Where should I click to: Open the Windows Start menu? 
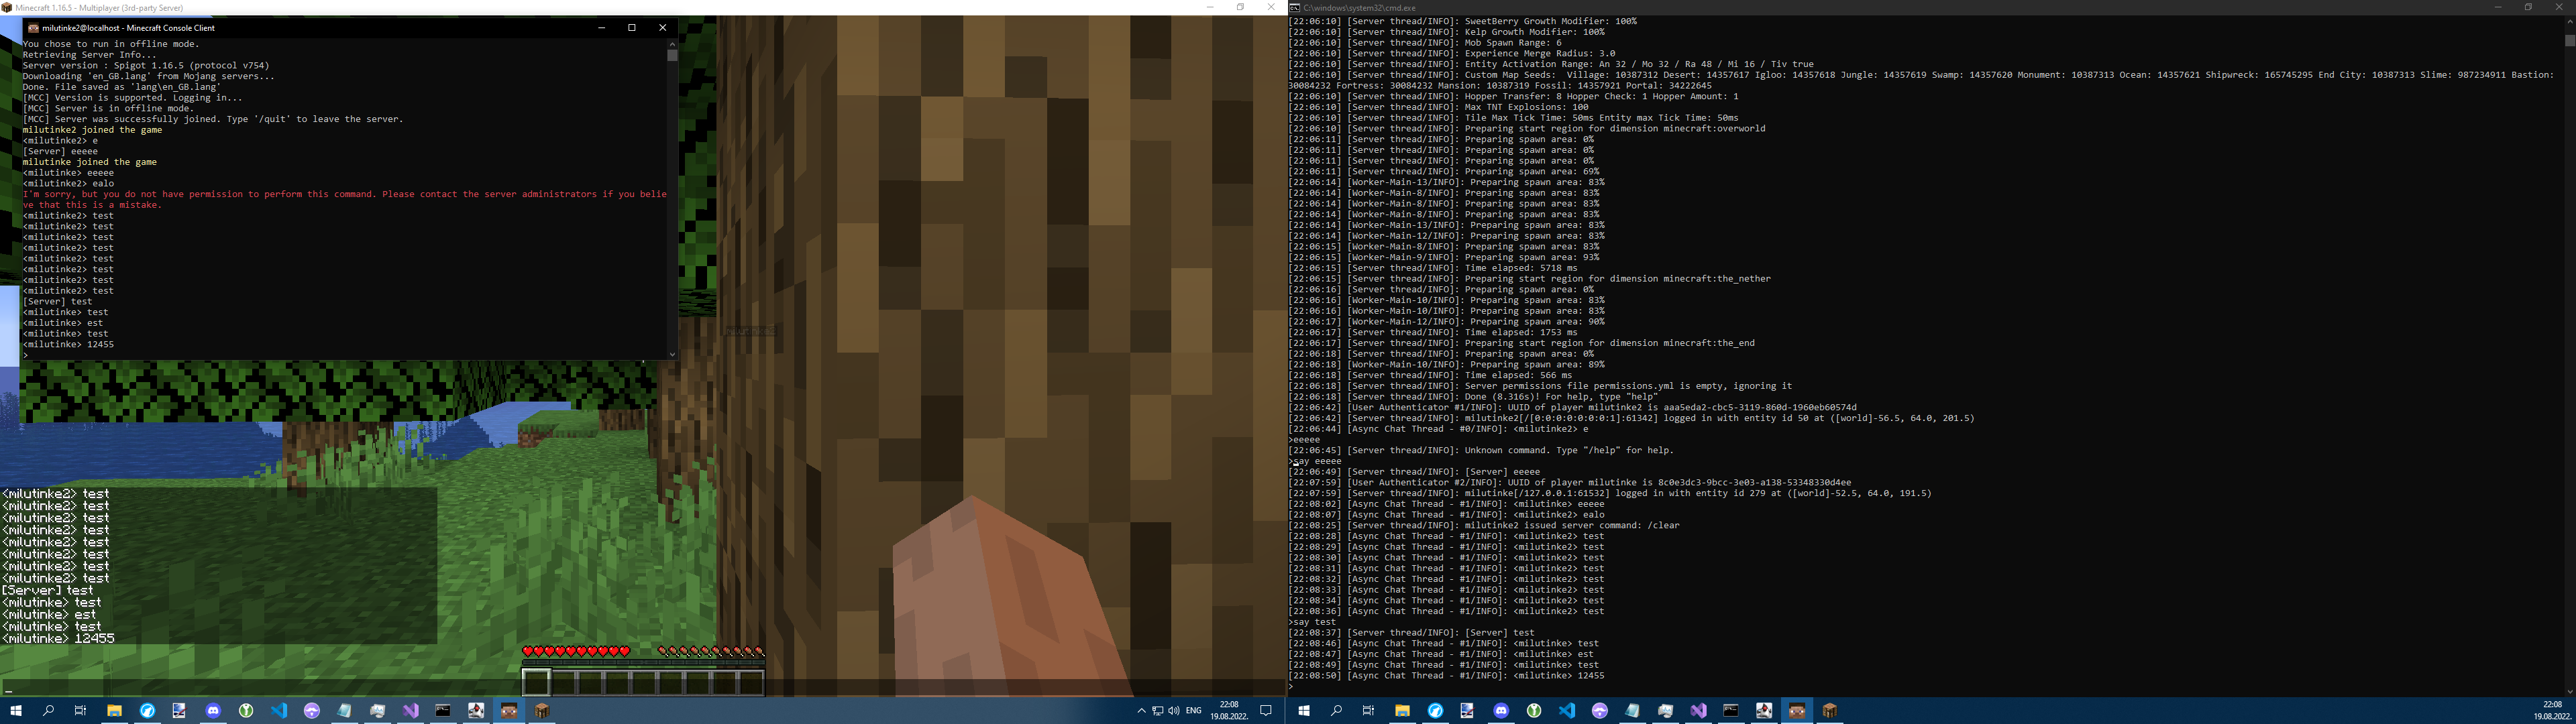click(x=1304, y=711)
